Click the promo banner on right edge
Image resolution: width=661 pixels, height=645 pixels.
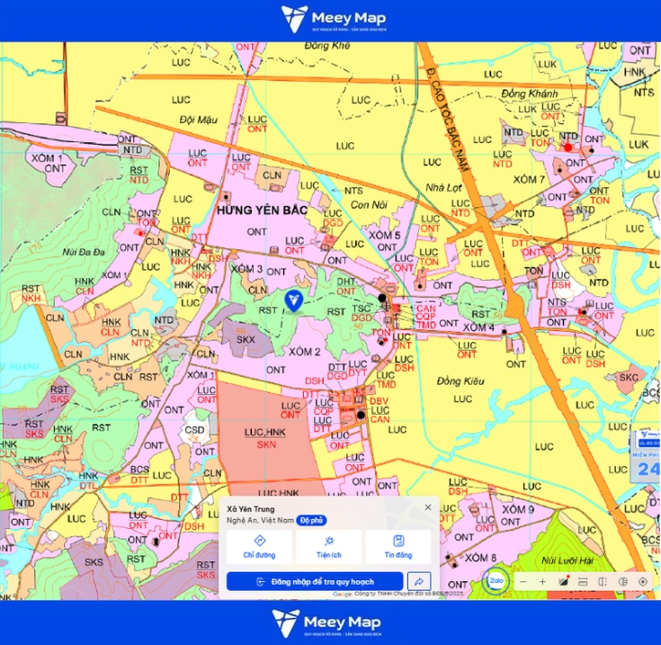(x=647, y=456)
